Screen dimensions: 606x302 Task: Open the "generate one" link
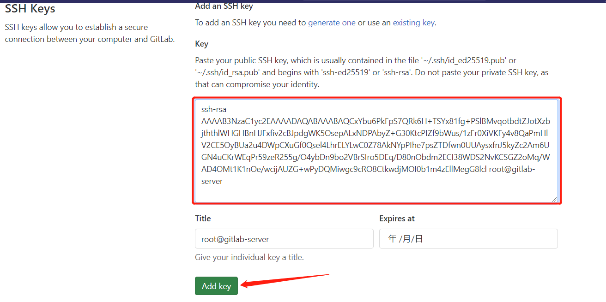coord(332,23)
